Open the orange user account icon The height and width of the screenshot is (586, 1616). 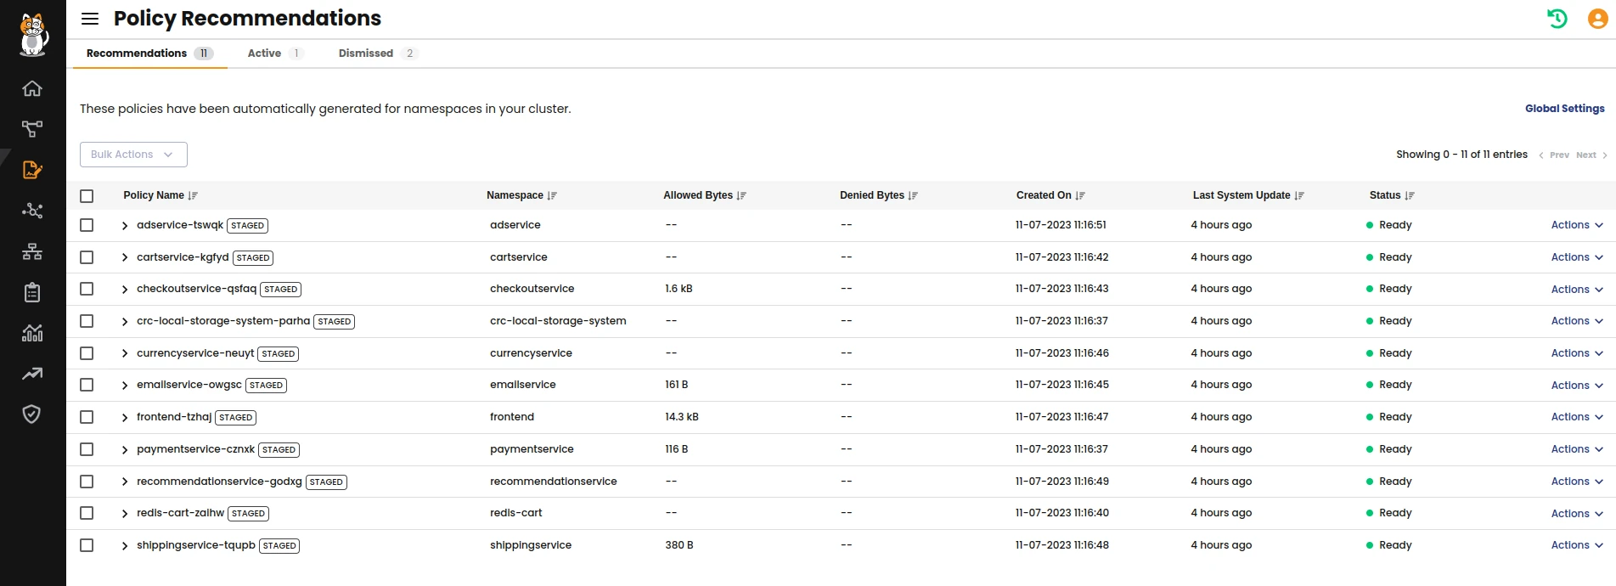(1597, 19)
